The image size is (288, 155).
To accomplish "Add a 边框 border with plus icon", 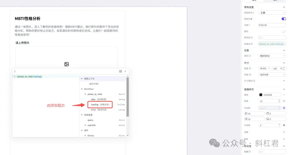I will 284,132.
